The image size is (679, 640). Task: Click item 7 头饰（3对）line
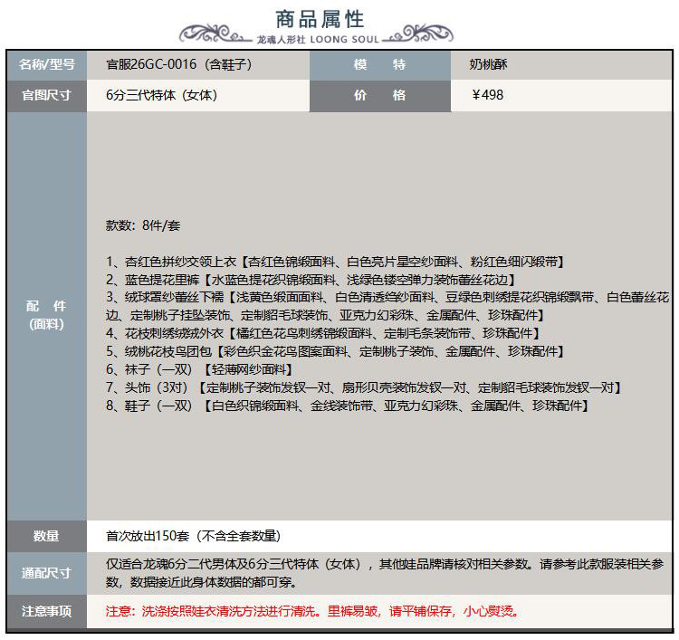364,387
